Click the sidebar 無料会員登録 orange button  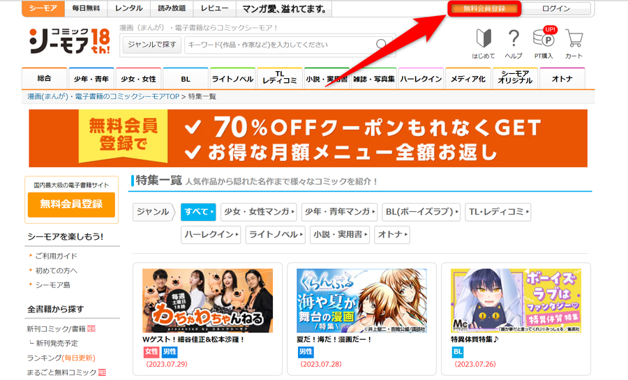point(71,204)
